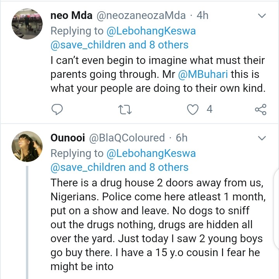This screenshot has width=279, height=279.
Task: View Ounooi's profile avatar
Action: (26, 146)
